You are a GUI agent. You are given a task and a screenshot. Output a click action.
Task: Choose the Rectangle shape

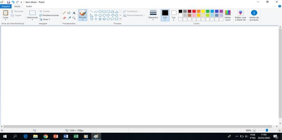point(104,12)
